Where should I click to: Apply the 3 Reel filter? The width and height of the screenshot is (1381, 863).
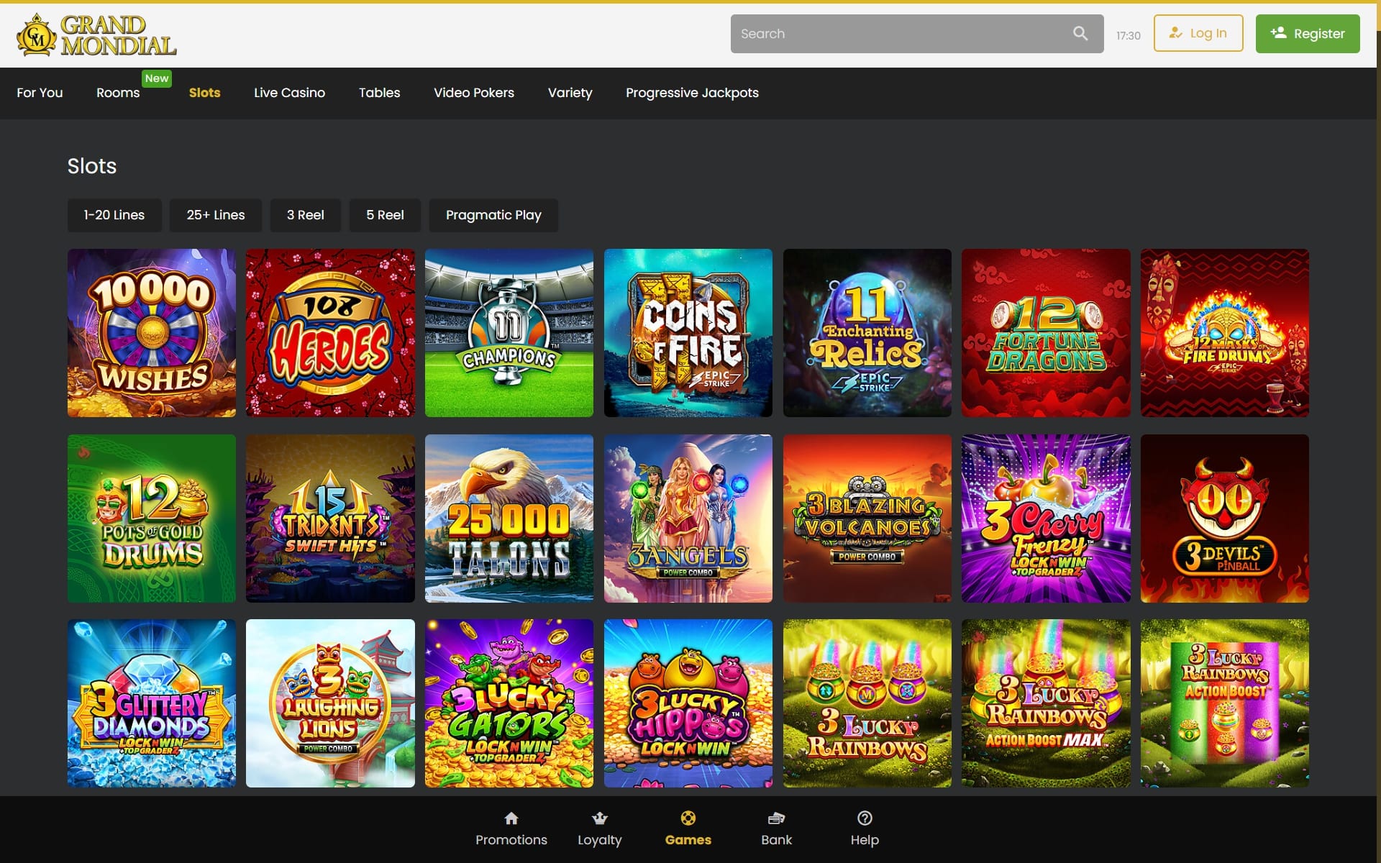(x=306, y=215)
